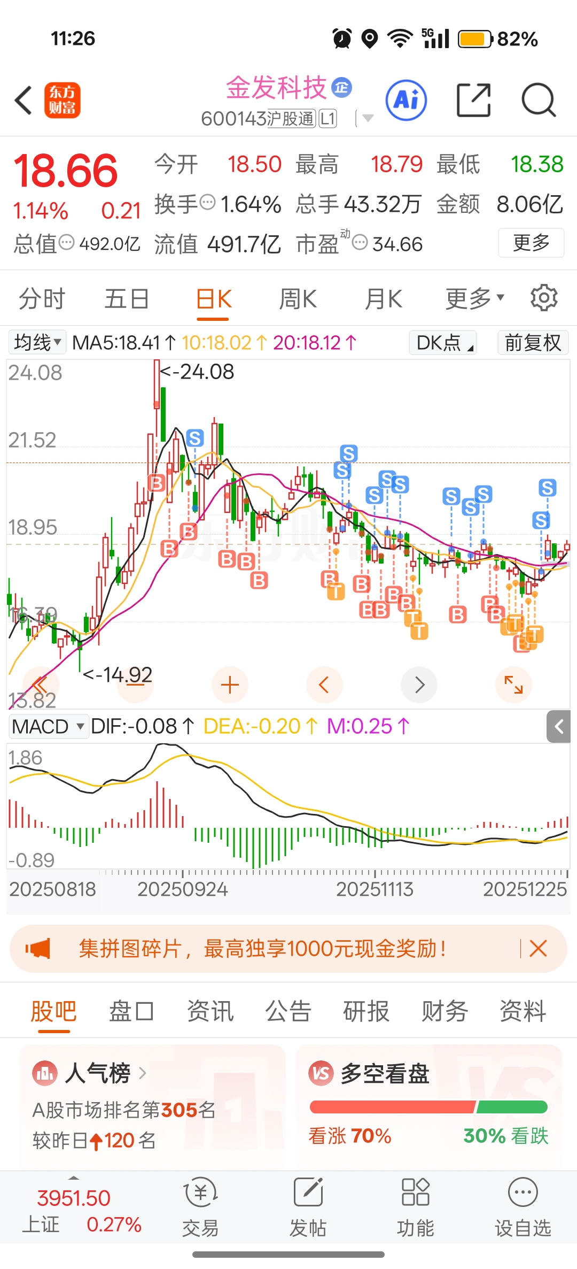Tap the 18.66 current price

point(65,171)
